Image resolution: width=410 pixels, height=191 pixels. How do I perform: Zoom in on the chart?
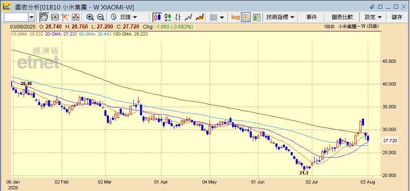pos(90,17)
